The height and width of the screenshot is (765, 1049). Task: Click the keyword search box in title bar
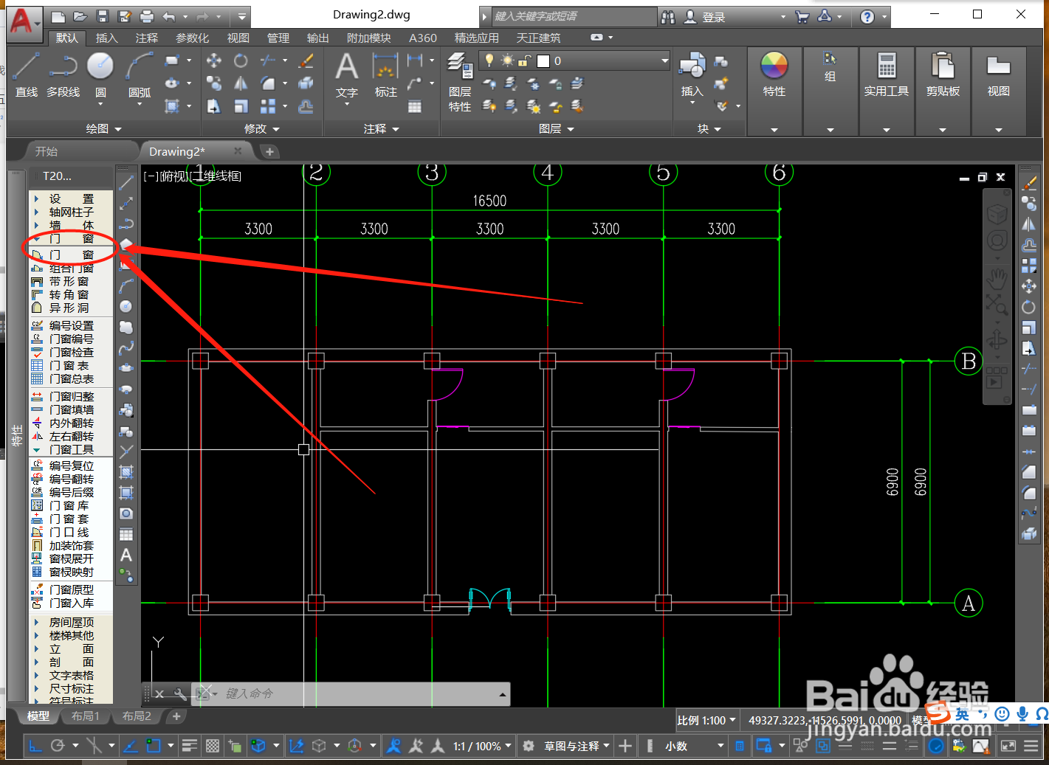tap(573, 16)
